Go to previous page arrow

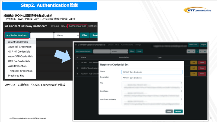[x=193, y=52]
